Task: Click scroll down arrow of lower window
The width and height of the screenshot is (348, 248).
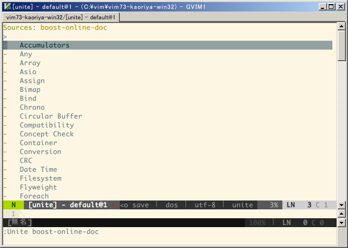Action: pos(341,222)
